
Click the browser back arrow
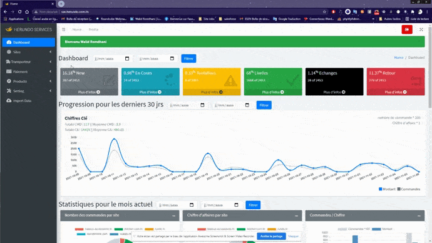click(x=5, y=12)
